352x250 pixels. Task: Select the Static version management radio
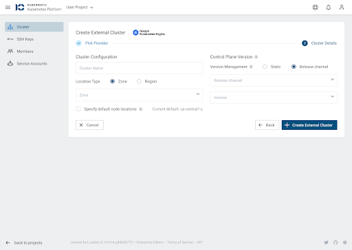click(265, 67)
